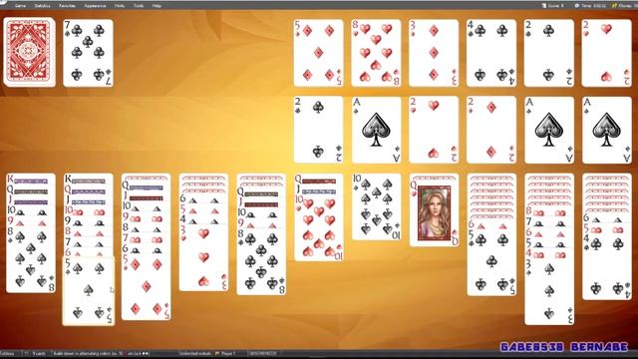638x359 pixels.
Task: Open the Statistics menu
Action: pyautogui.click(x=42, y=6)
